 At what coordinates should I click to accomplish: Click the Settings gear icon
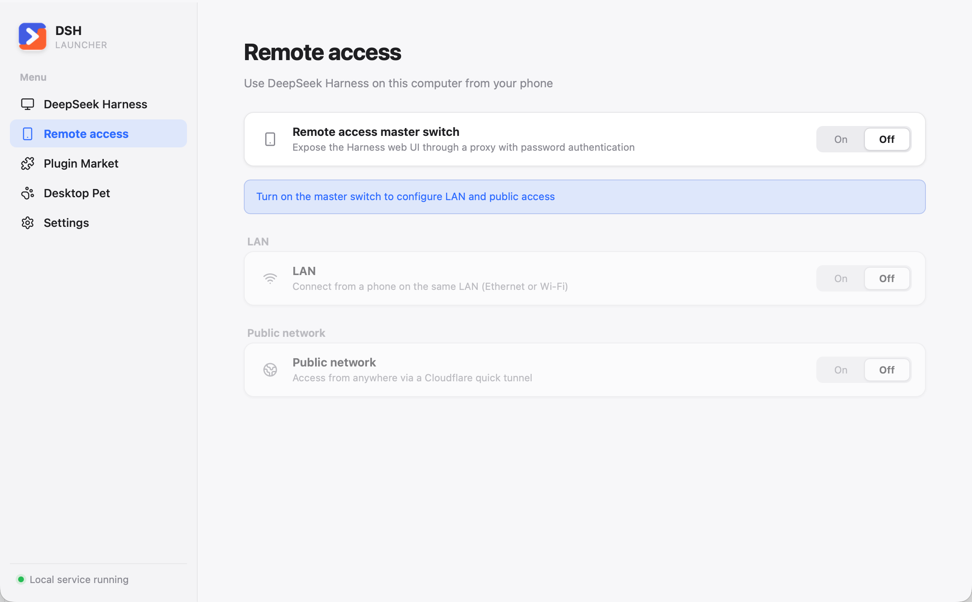pyautogui.click(x=28, y=223)
